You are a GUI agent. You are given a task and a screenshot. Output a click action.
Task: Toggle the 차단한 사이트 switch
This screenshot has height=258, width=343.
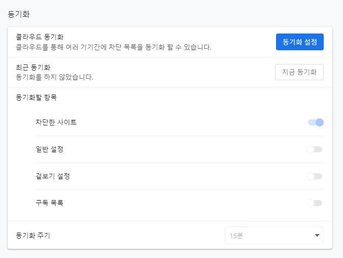pyautogui.click(x=316, y=122)
